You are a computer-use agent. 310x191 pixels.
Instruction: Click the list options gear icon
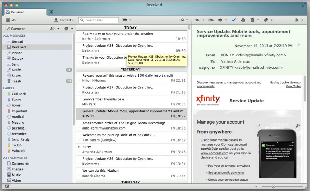pyautogui.click(x=182, y=20)
